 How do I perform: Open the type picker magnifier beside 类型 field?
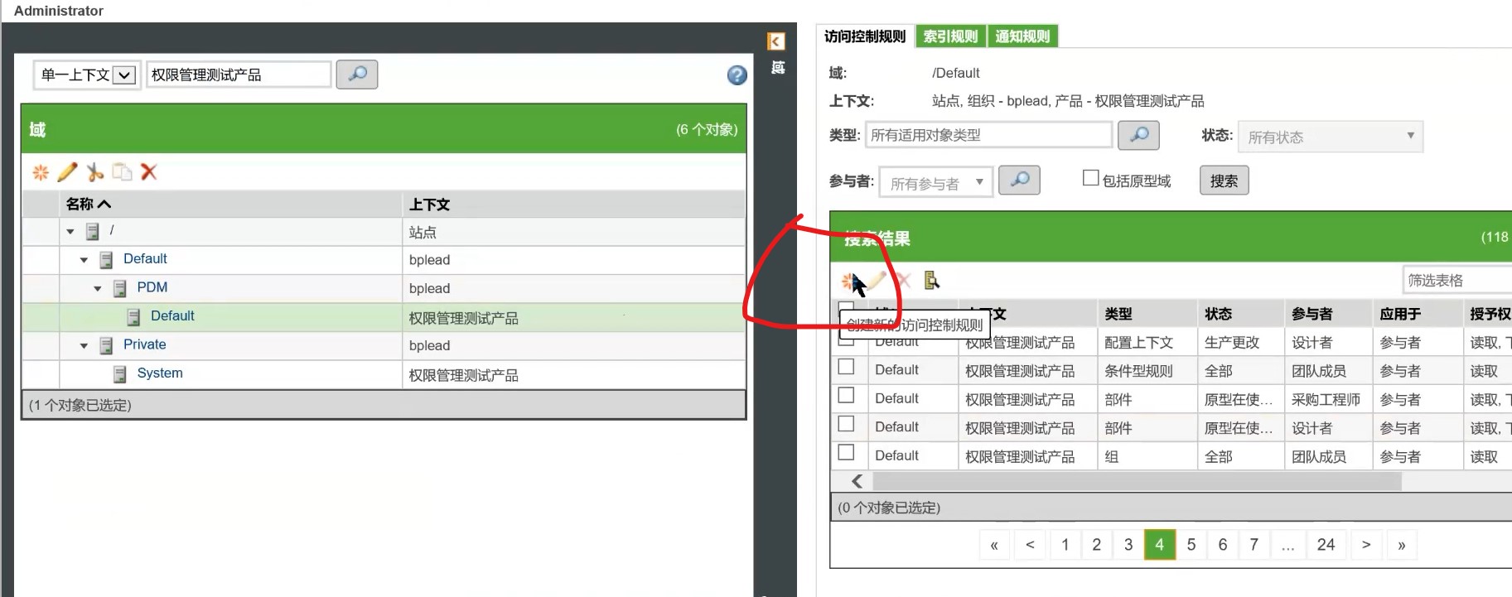[x=1138, y=135]
